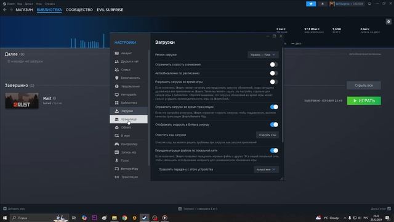This screenshot has height=222, width=394.
Task: Click the Windows Start button
Action: coord(5,218)
